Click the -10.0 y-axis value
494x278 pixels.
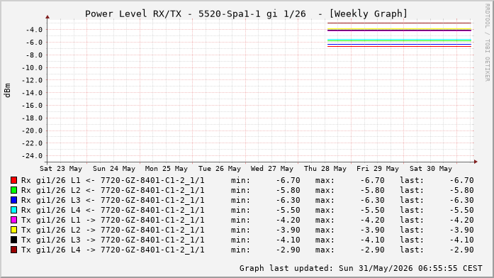[x=32, y=68]
